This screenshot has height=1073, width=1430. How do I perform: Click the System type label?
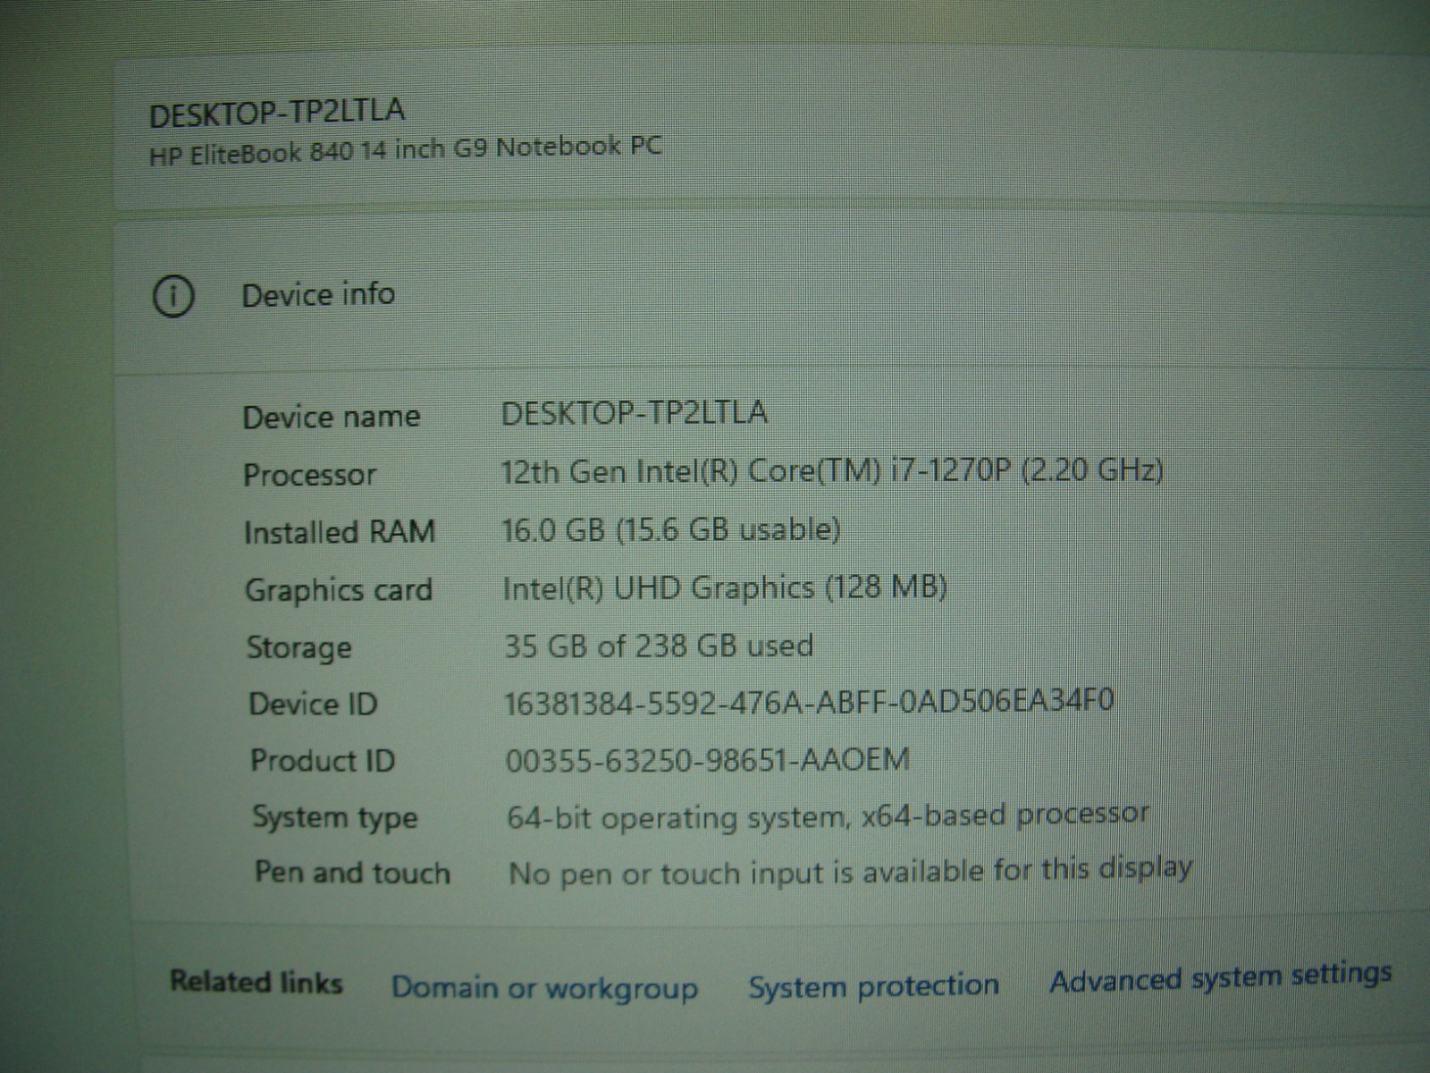click(x=335, y=818)
